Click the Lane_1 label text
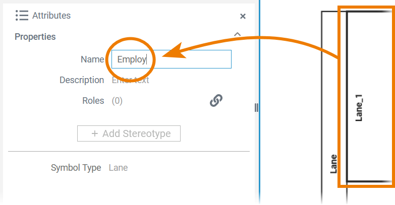Screen dimensions: 395x205 [360, 107]
